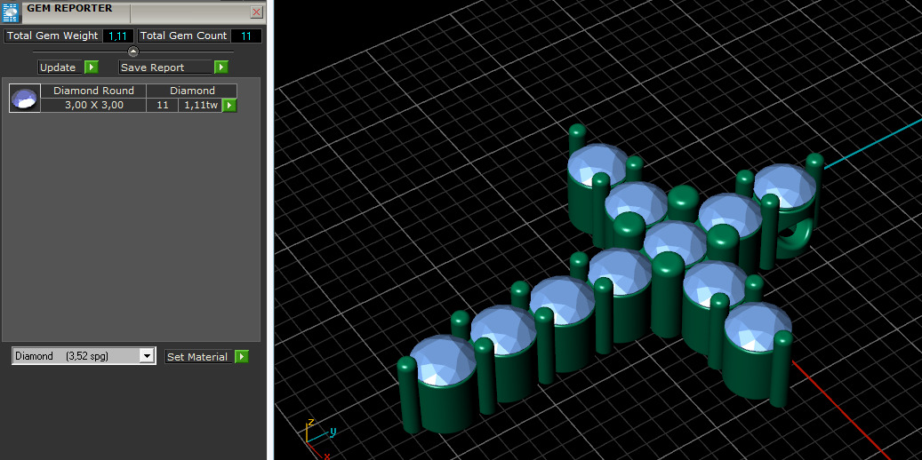Click the Total Gem Count label
922x460 pixels.
point(183,36)
